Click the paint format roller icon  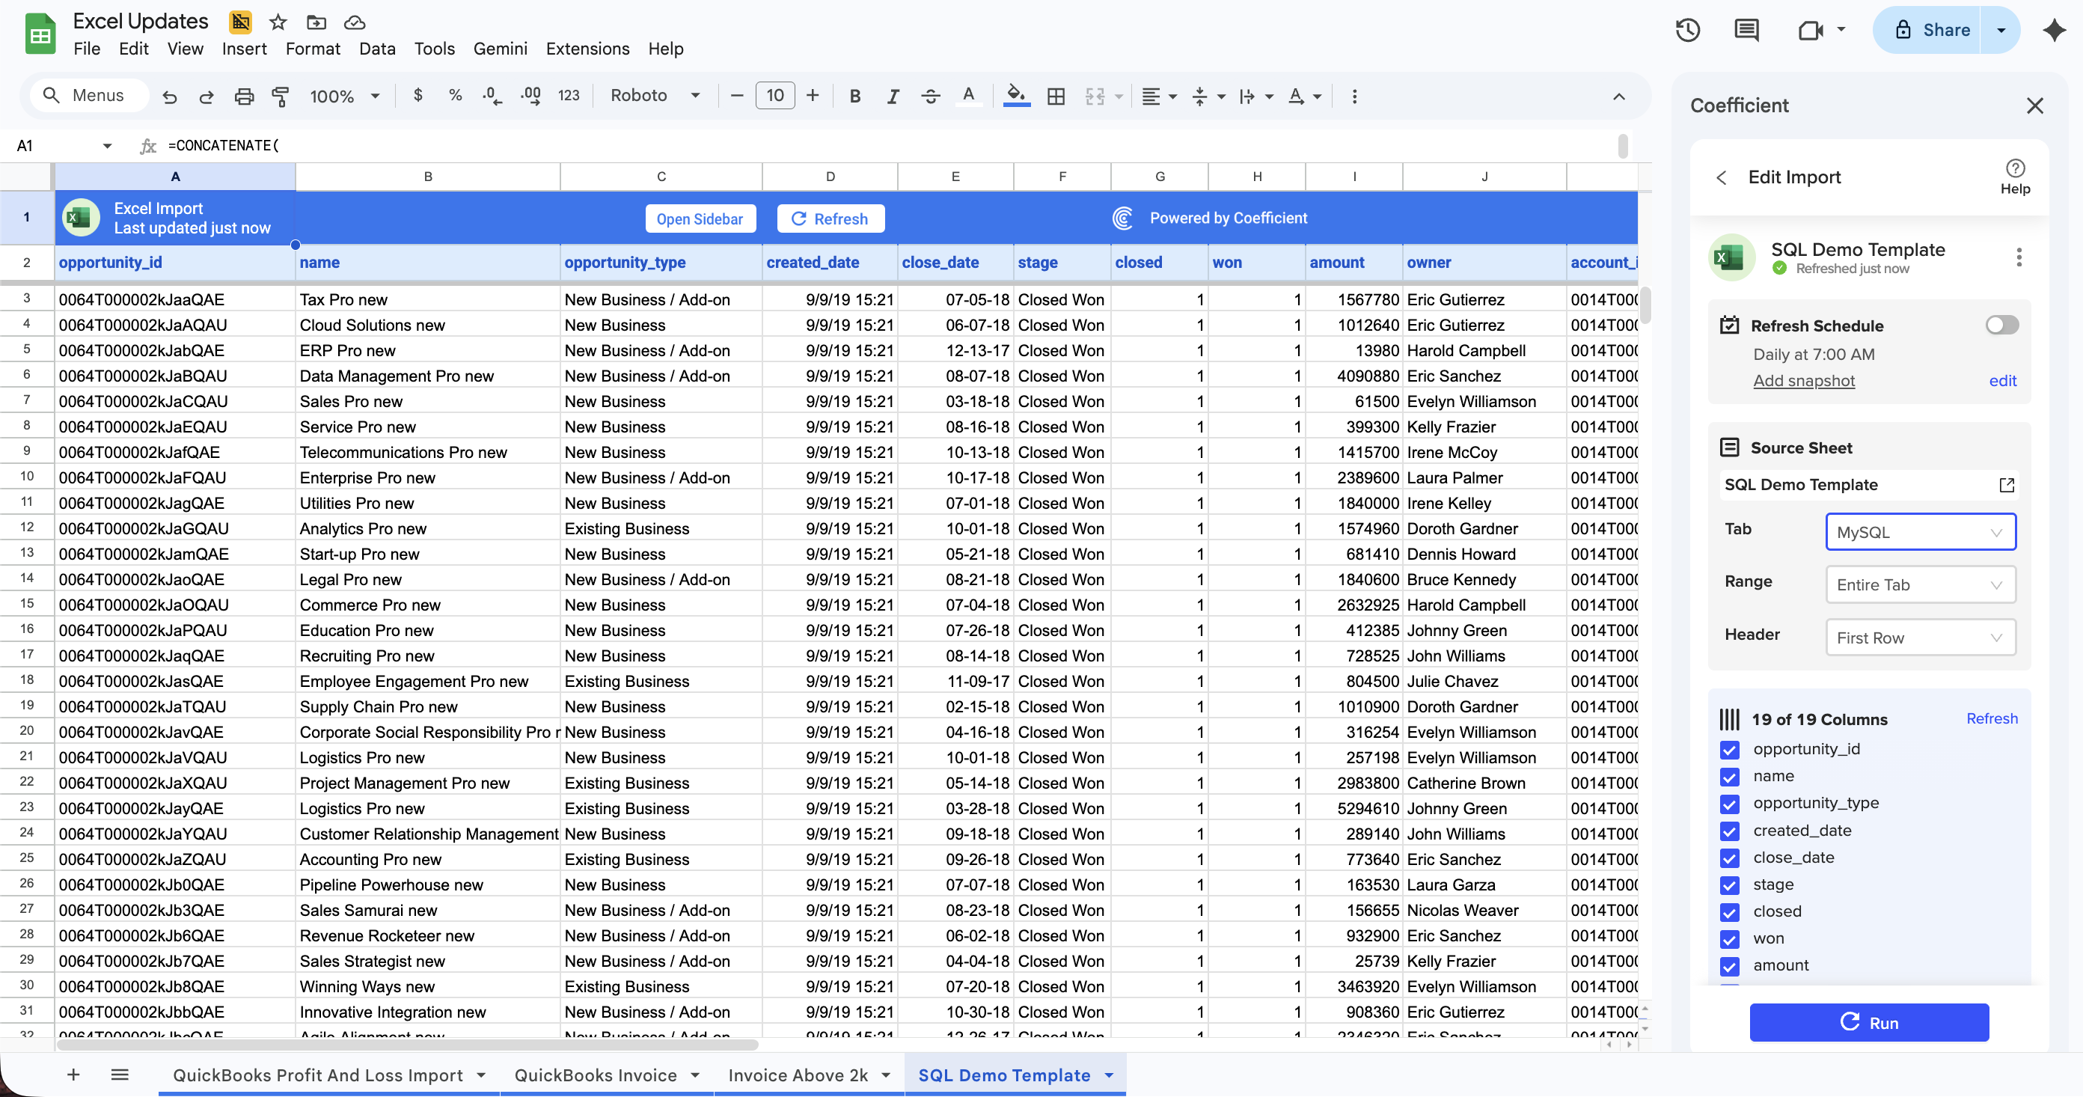281,97
